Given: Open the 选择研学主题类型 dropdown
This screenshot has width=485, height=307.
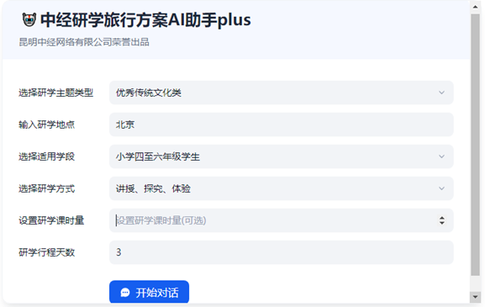Looking at the screenshot, I should [282, 93].
